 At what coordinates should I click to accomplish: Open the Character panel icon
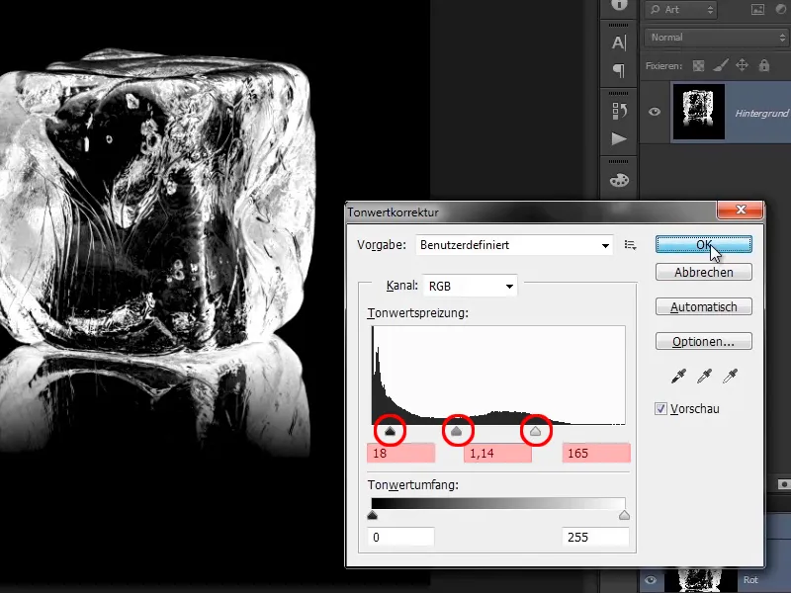pos(619,42)
